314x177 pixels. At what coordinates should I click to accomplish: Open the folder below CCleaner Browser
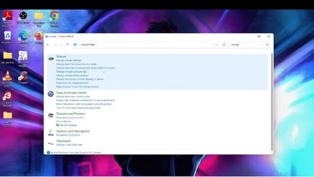coord(8,119)
